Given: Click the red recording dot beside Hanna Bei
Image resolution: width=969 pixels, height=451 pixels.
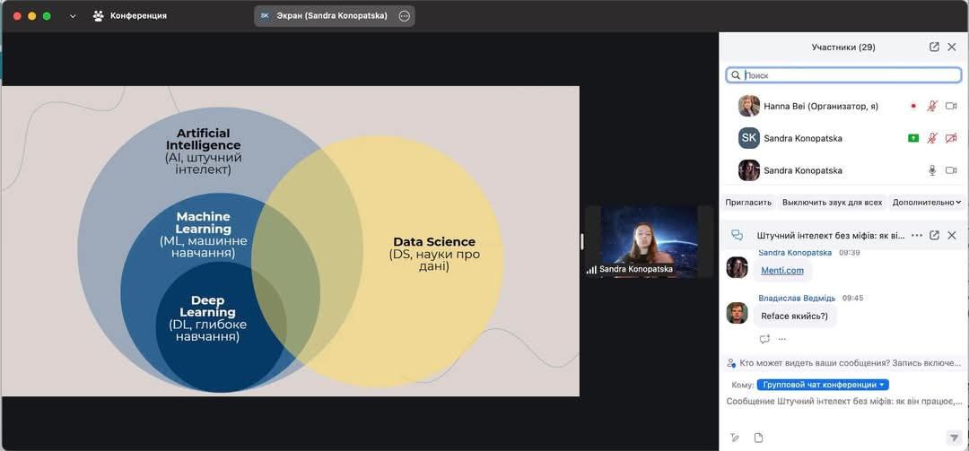Looking at the screenshot, I should click(913, 107).
